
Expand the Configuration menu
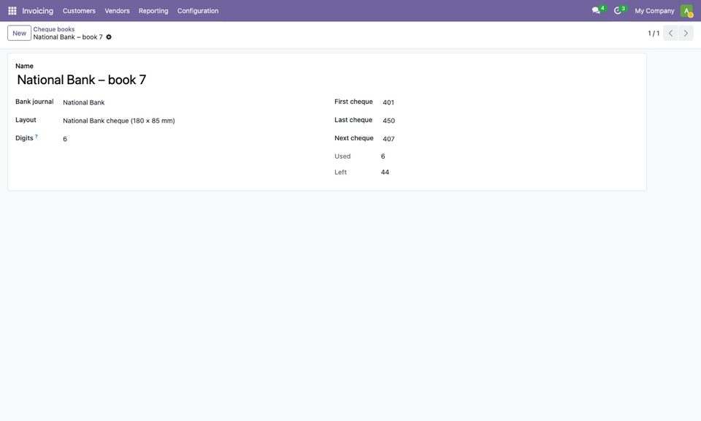(x=198, y=11)
